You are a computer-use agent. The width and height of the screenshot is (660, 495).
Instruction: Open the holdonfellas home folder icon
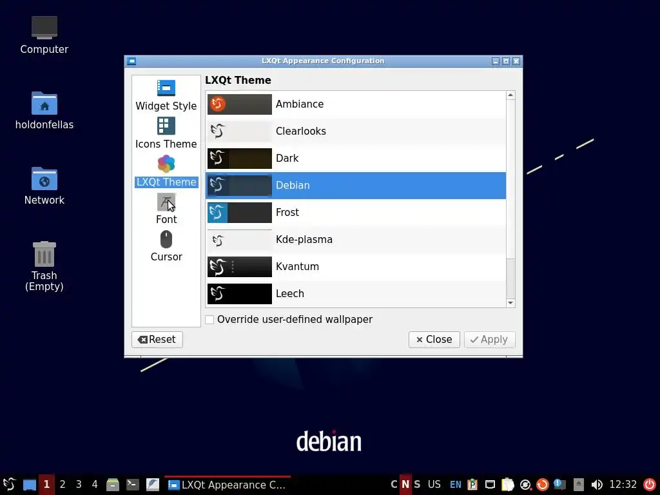coord(44,111)
